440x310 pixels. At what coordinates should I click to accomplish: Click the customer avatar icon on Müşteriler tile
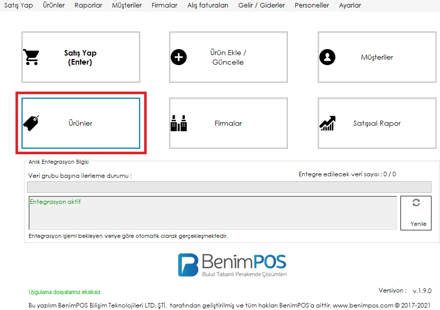pos(327,57)
